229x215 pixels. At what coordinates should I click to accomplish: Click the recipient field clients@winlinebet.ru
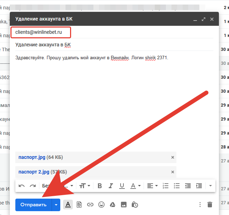pos(39,32)
